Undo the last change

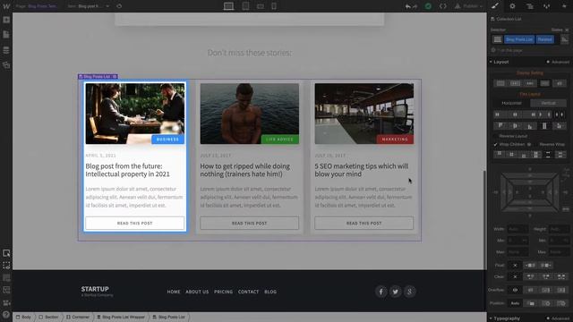pyautogui.click(x=408, y=6)
